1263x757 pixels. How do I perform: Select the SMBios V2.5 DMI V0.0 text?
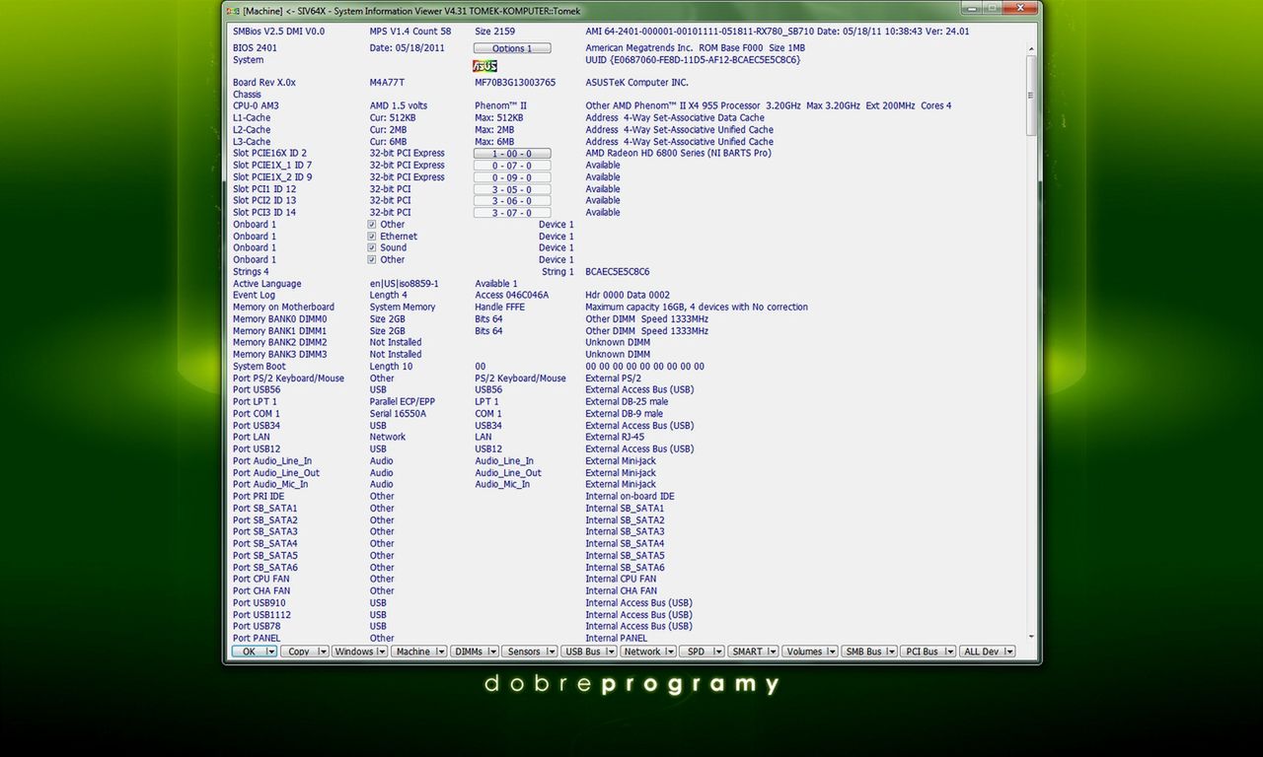pos(278,32)
